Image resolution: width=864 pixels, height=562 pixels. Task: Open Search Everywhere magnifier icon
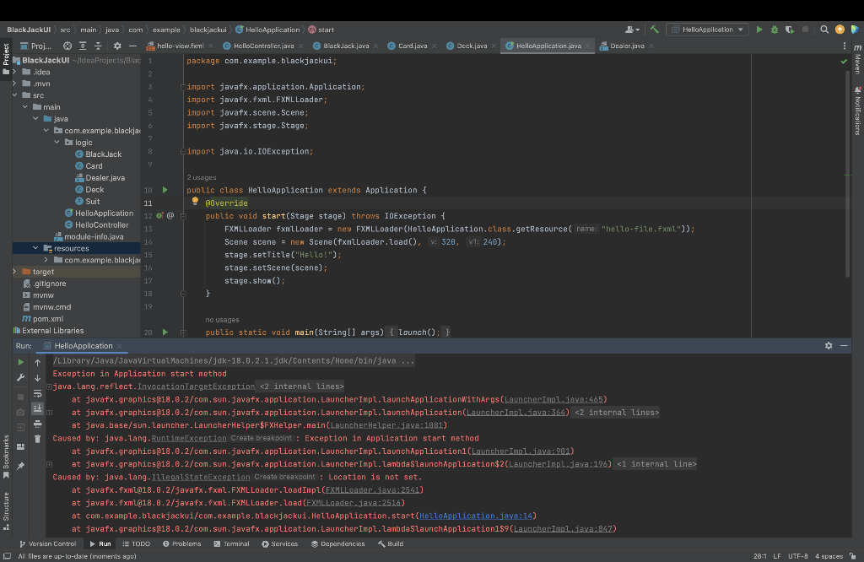click(x=824, y=30)
